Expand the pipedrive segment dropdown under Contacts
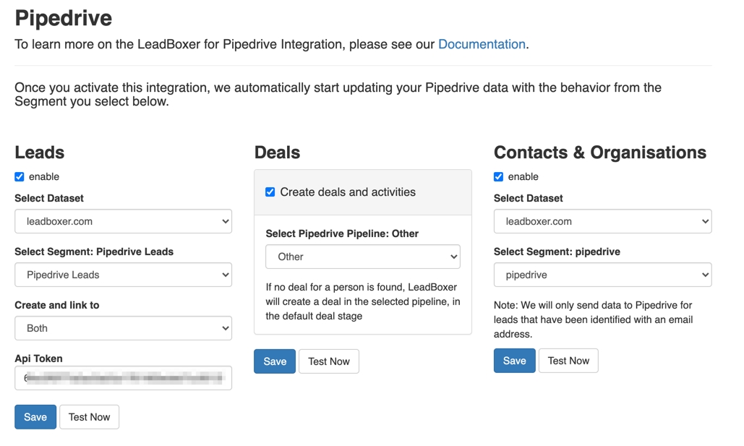This screenshot has height=446, width=744. pyautogui.click(x=602, y=275)
